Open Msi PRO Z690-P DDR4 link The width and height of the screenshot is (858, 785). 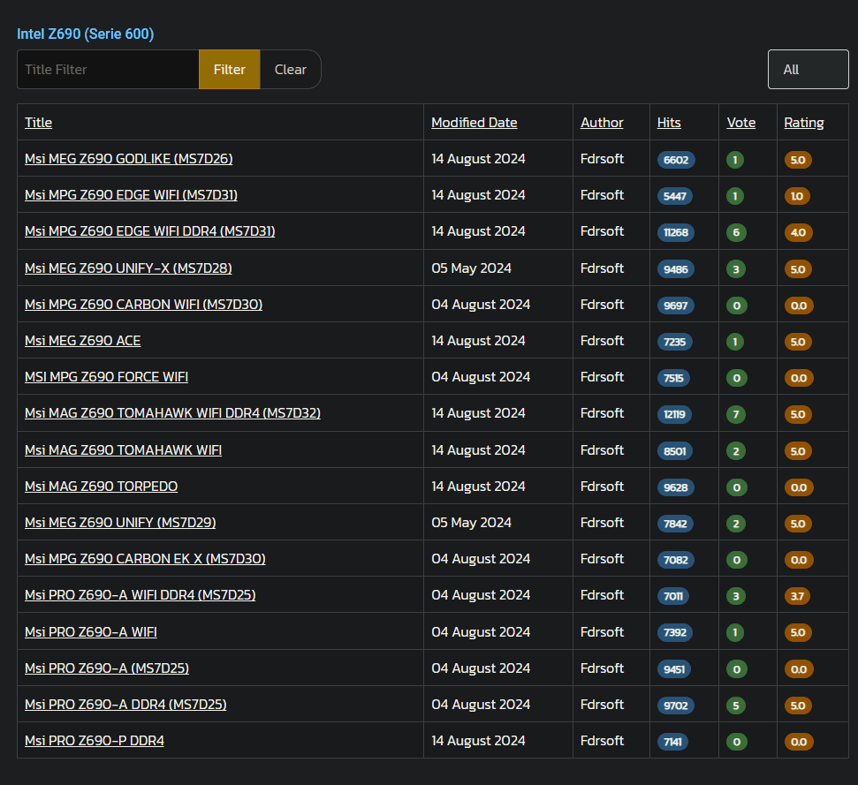click(95, 741)
